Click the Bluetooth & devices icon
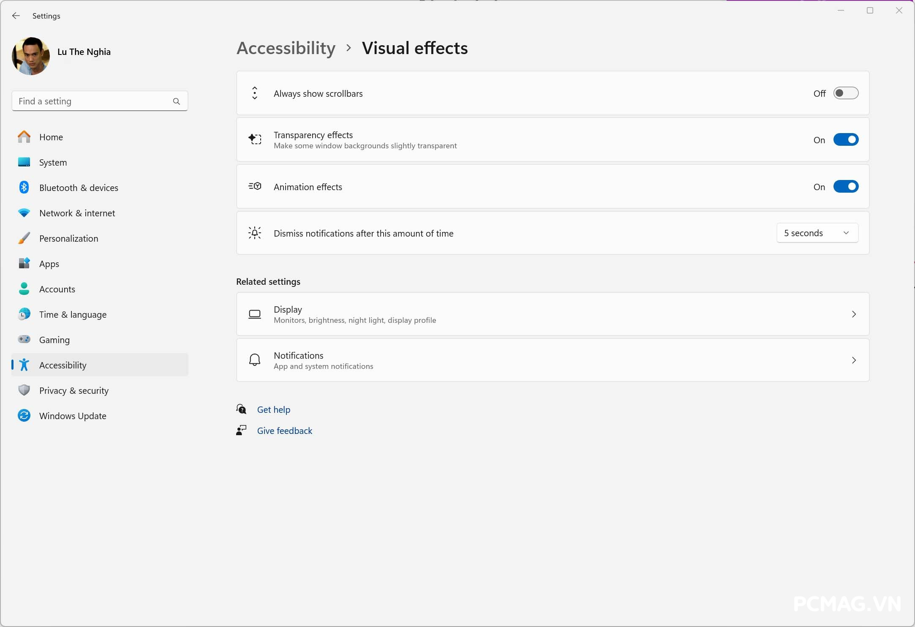 24,188
